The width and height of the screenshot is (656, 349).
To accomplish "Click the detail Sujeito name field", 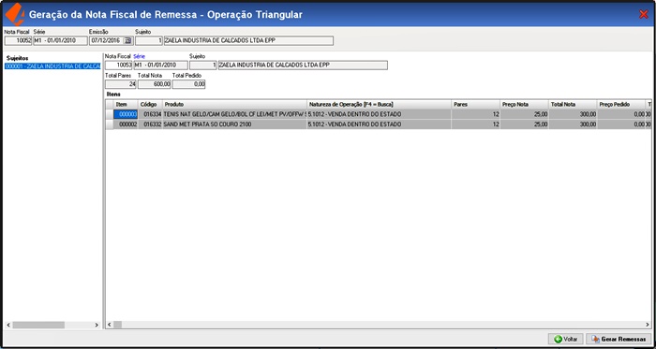I will 303,65.
